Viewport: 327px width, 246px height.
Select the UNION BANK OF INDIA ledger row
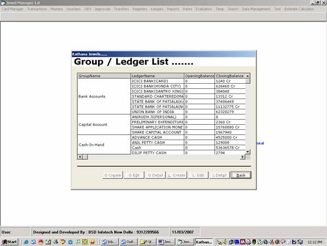[x=157, y=112]
